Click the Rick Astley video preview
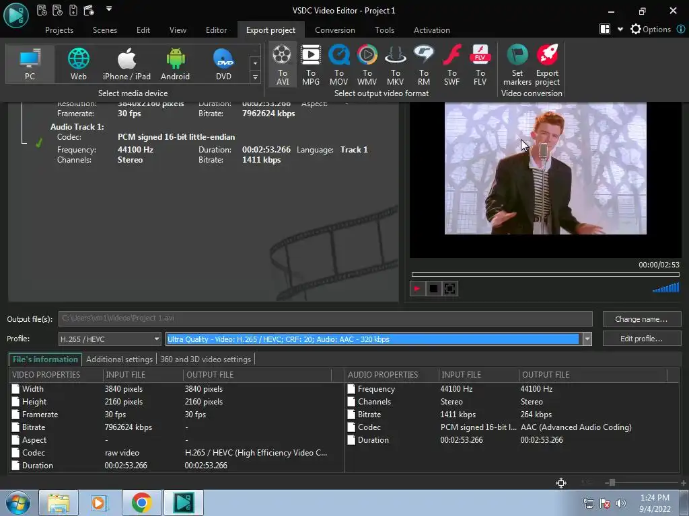Screen dimensions: 689x516 (545, 169)
